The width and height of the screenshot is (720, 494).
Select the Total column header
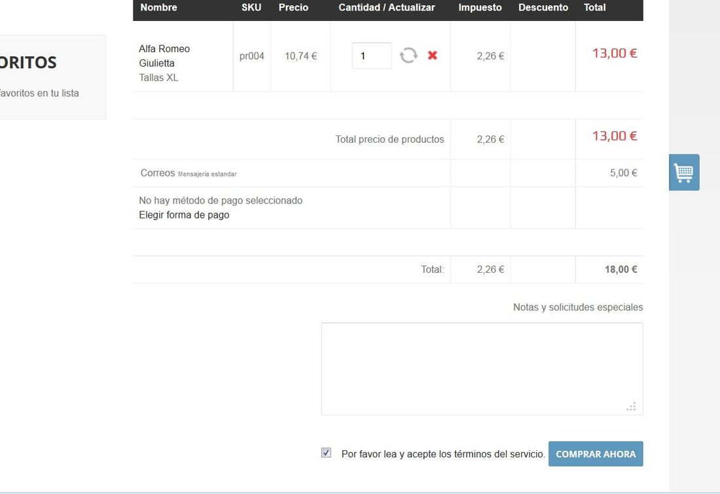coord(594,7)
